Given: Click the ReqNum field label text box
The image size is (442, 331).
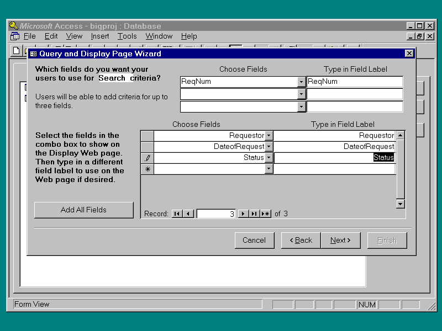Looking at the screenshot, I should 354,82.
